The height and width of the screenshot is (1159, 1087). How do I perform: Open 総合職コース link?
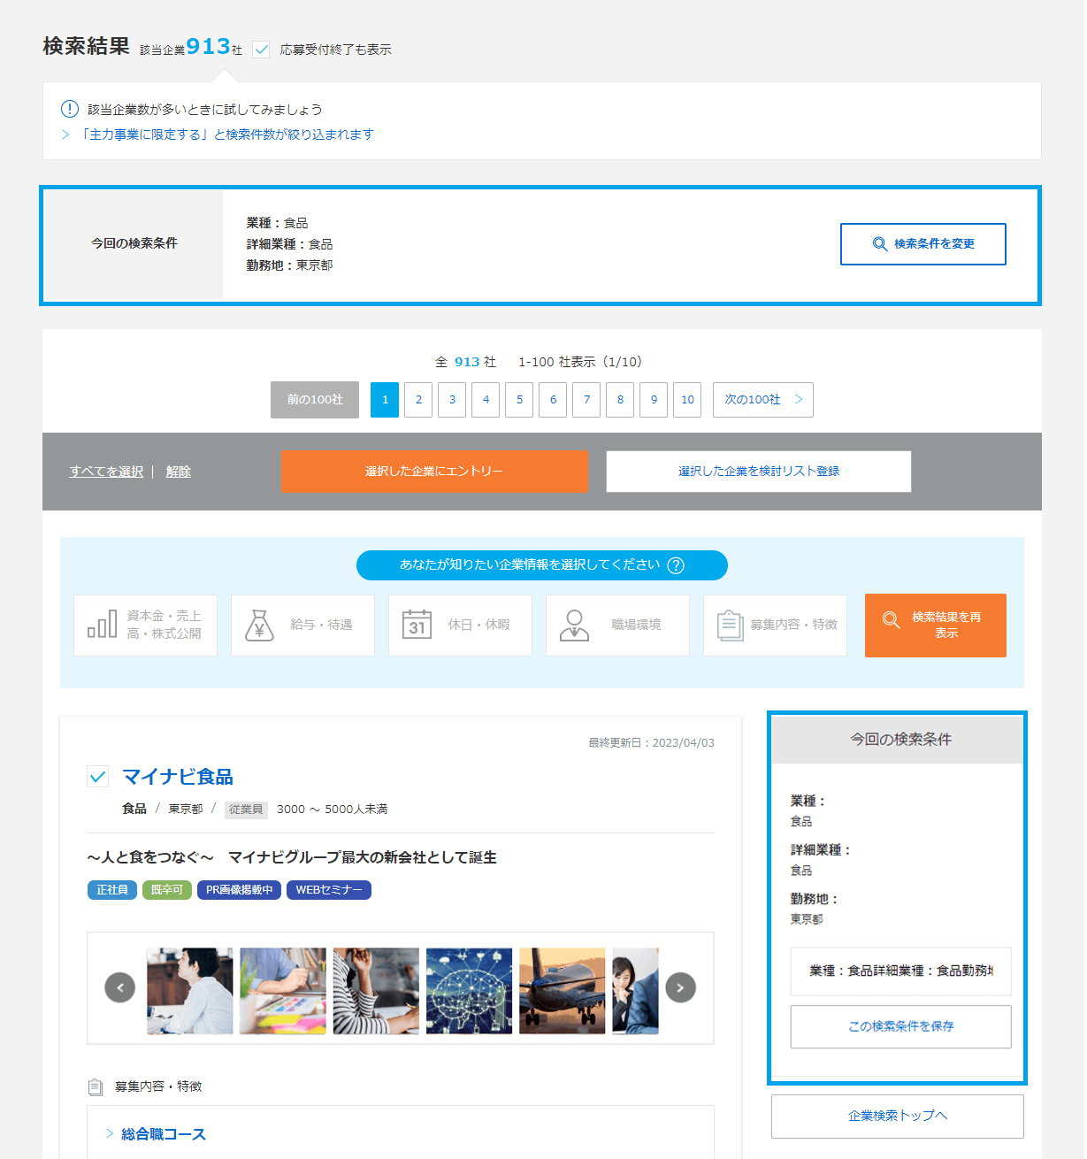[x=163, y=1134]
